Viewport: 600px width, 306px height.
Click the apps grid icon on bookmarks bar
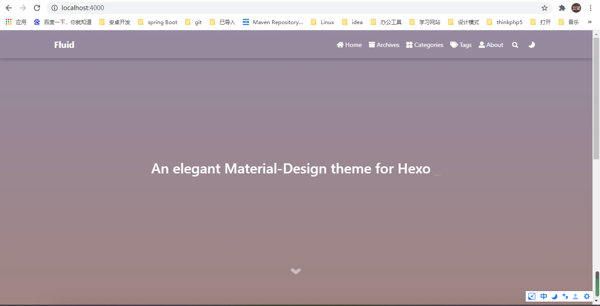click(x=8, y=22)
